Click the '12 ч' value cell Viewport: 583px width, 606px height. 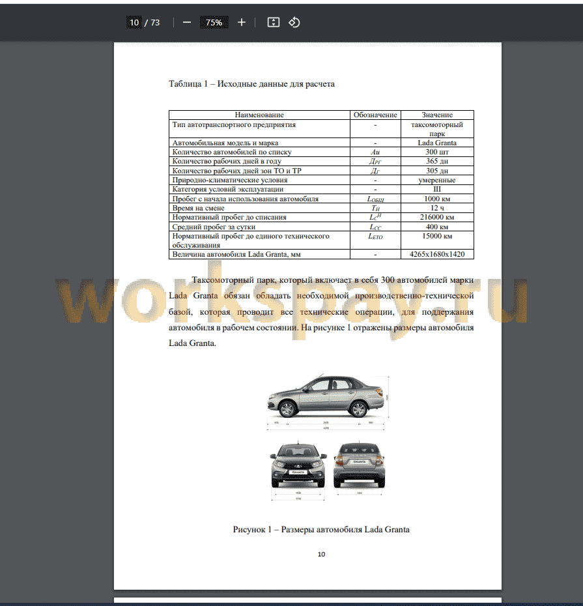(x=437, y=208)
